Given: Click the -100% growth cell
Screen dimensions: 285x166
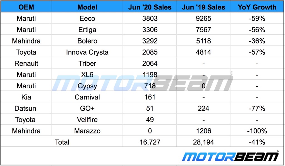Looking at the screenshot, I should (257, 131).
